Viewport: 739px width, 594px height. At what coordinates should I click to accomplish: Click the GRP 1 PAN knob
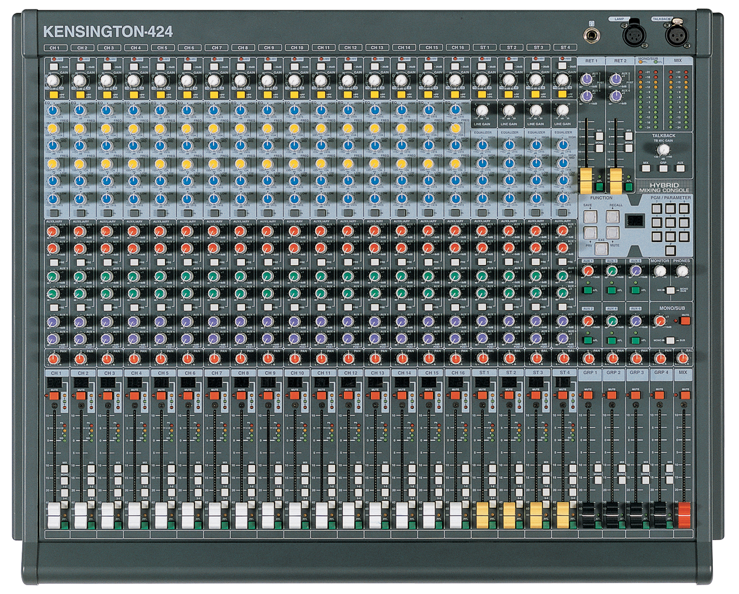[588, 358]
